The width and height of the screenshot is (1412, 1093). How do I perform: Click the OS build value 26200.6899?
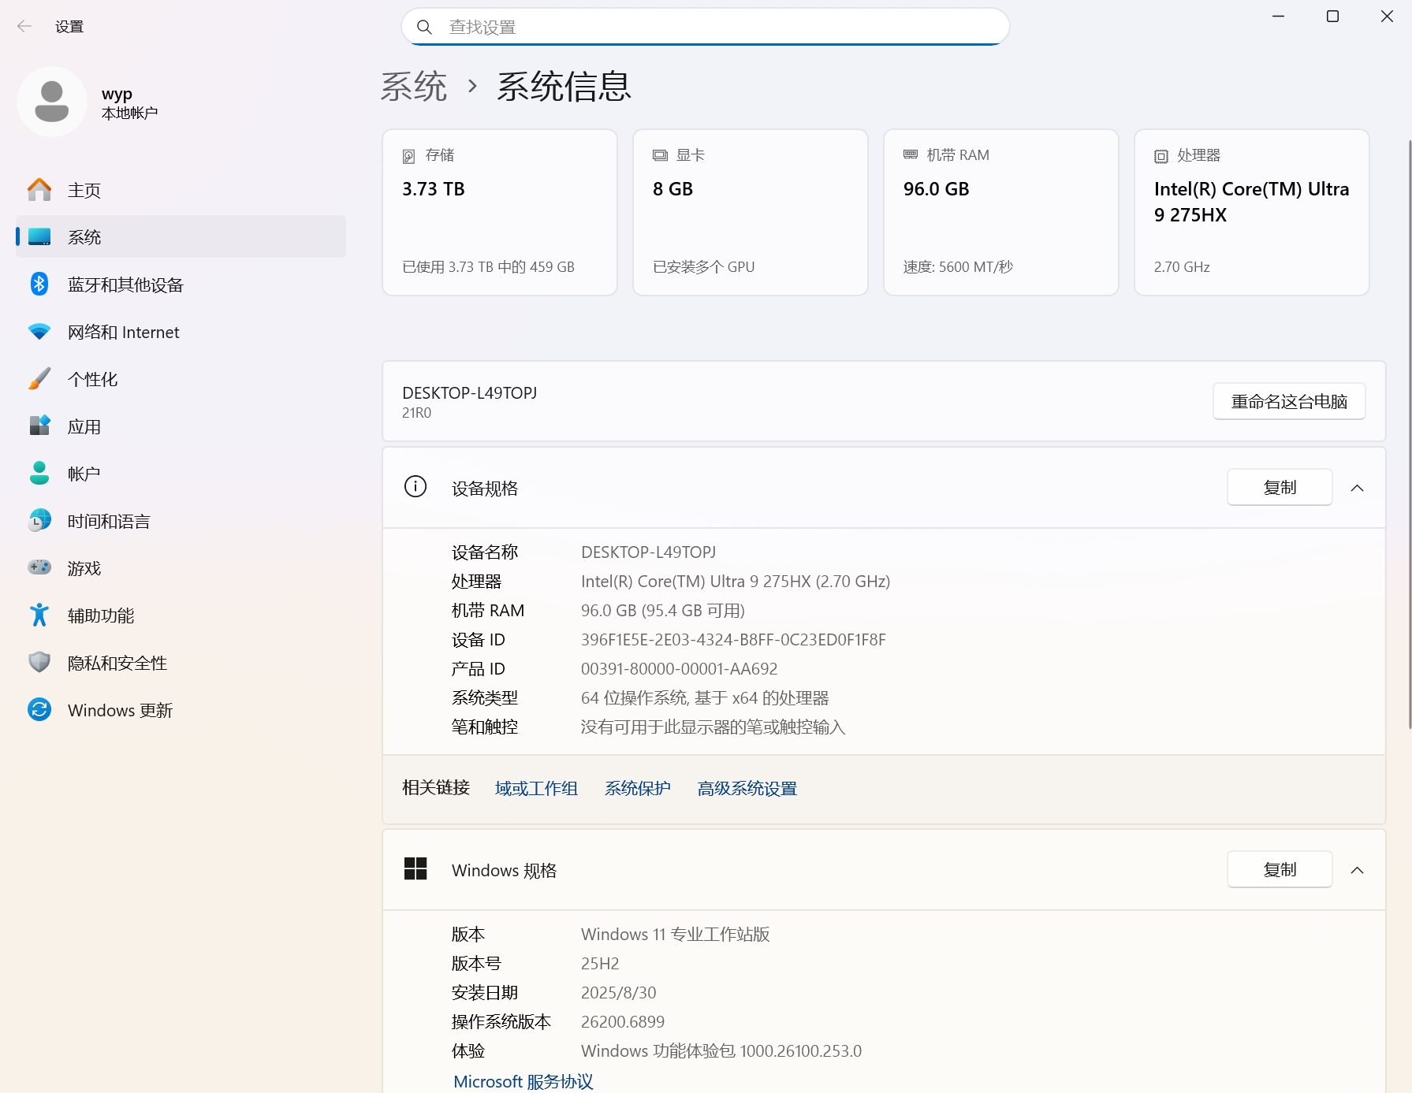tap(623, 1022)
